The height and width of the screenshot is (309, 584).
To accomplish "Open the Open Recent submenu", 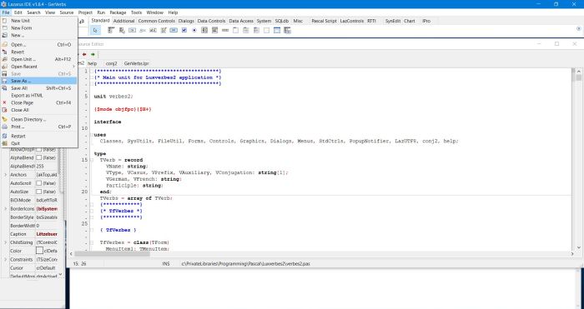I will pos(38,67).
